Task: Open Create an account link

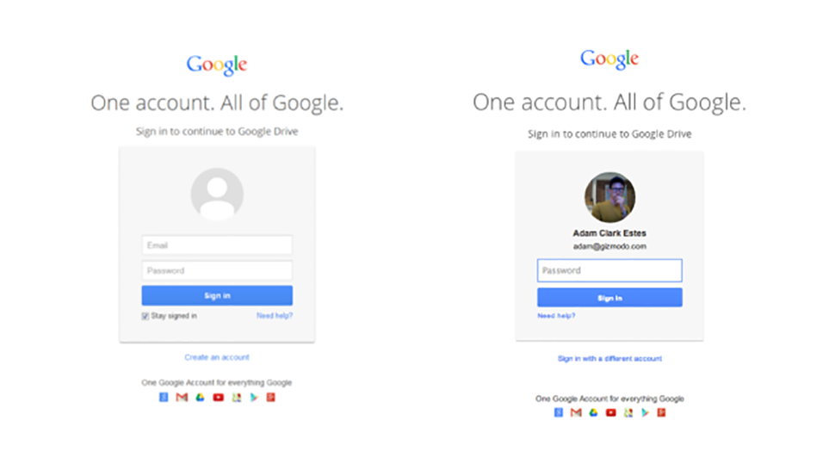Action: click(217, 357)
